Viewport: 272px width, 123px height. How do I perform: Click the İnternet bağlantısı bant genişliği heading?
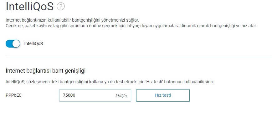coord(45,71)
